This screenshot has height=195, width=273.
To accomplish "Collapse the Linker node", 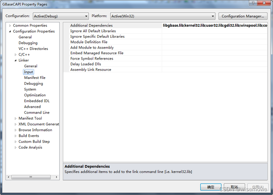I will click(x=15, y=60).
